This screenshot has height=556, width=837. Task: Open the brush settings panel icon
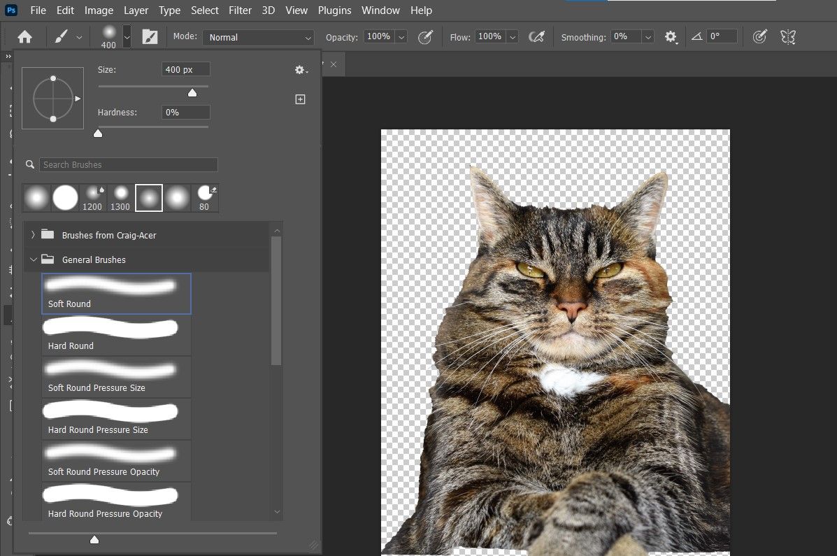150,37
